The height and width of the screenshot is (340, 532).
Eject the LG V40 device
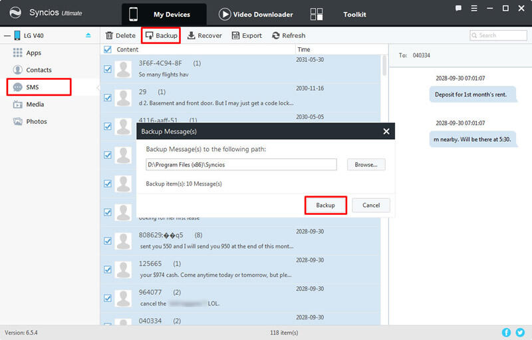click(x=89, y=35)
